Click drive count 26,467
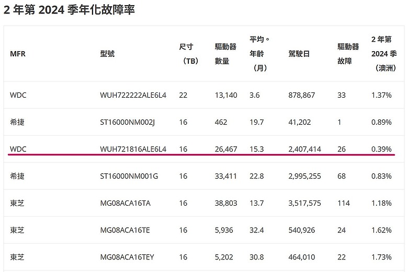 click(x=226, y=149)
